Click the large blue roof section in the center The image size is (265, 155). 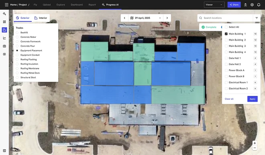(x=114, y=73)
